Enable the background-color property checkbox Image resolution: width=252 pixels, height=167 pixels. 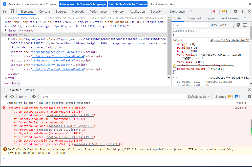coord(174,69)
